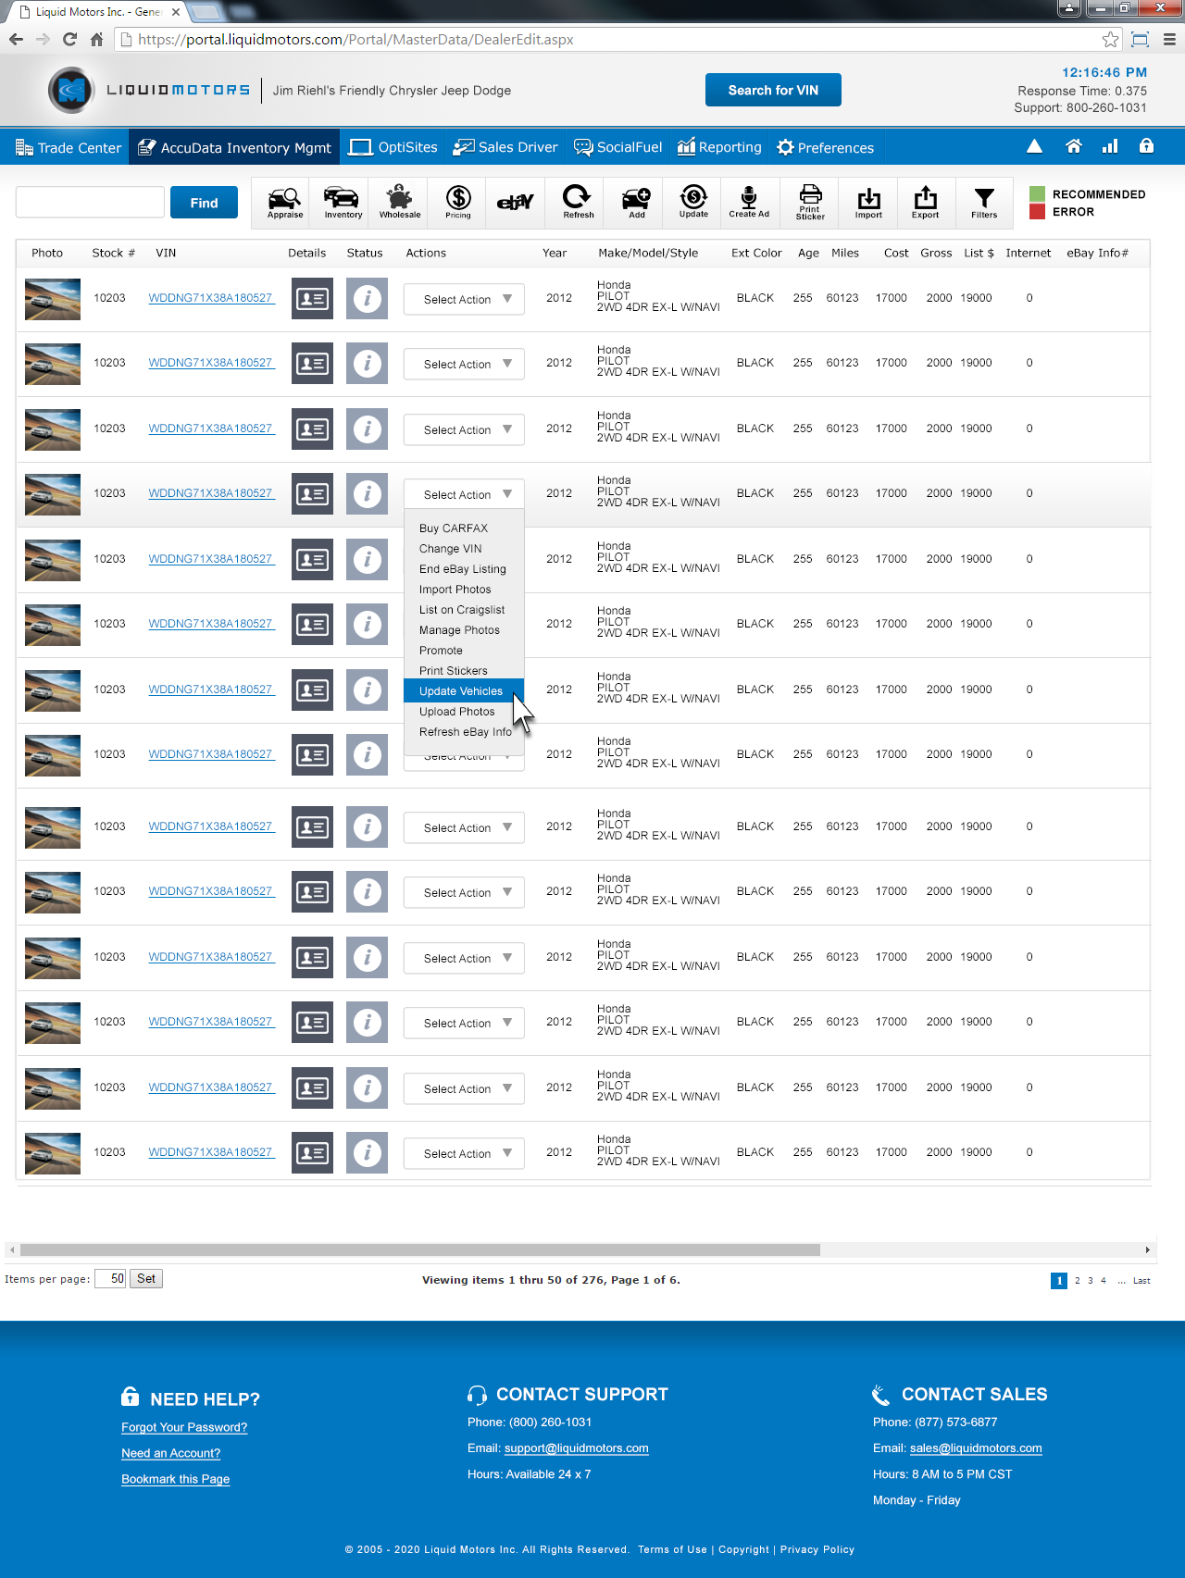Open the SocialFuel tab
The width and height of the screenshot is (1185, 1578).
(x=617, y=147)
